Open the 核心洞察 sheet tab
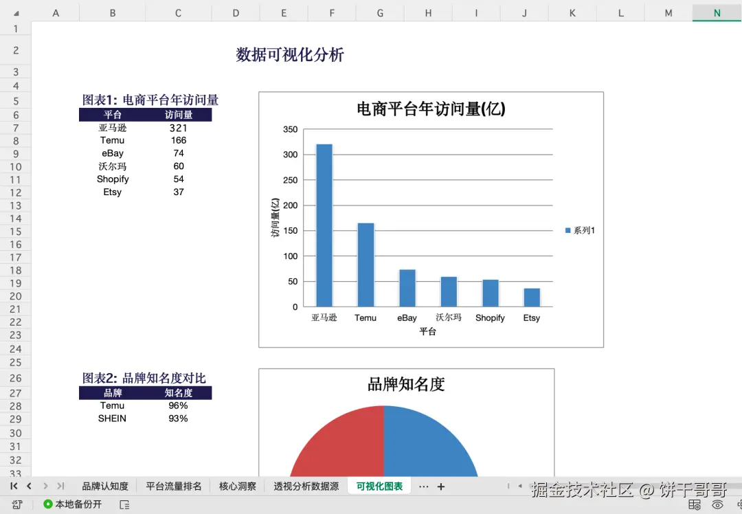 coord(238,487)
